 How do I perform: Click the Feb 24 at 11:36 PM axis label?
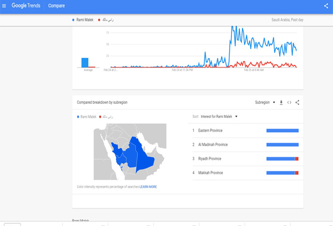(182, 70)
